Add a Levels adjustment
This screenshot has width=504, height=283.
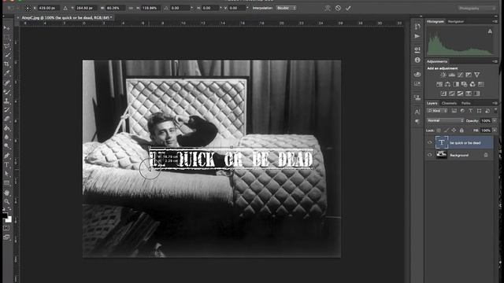(451, 75)
